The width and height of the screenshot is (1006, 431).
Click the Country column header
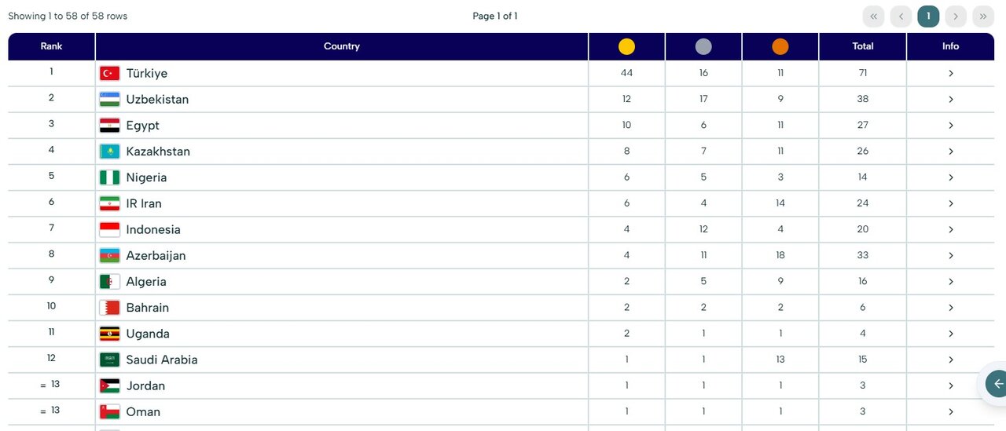point(341,46)
